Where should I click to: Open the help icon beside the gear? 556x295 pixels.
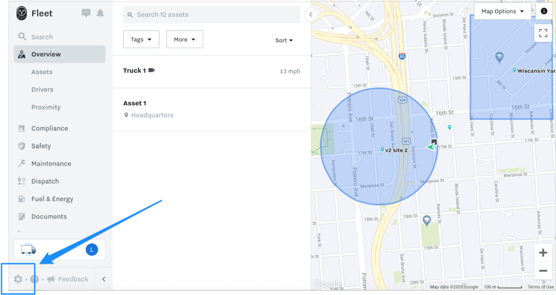point(34,279)
